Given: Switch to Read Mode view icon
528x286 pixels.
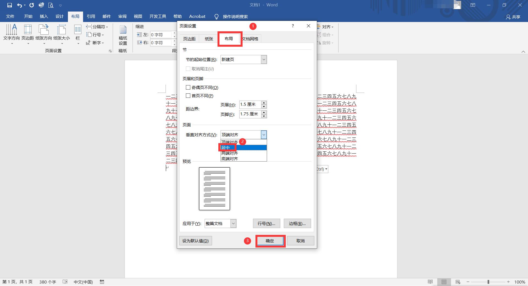Looking at the screenshot, I should pos(430,282).
